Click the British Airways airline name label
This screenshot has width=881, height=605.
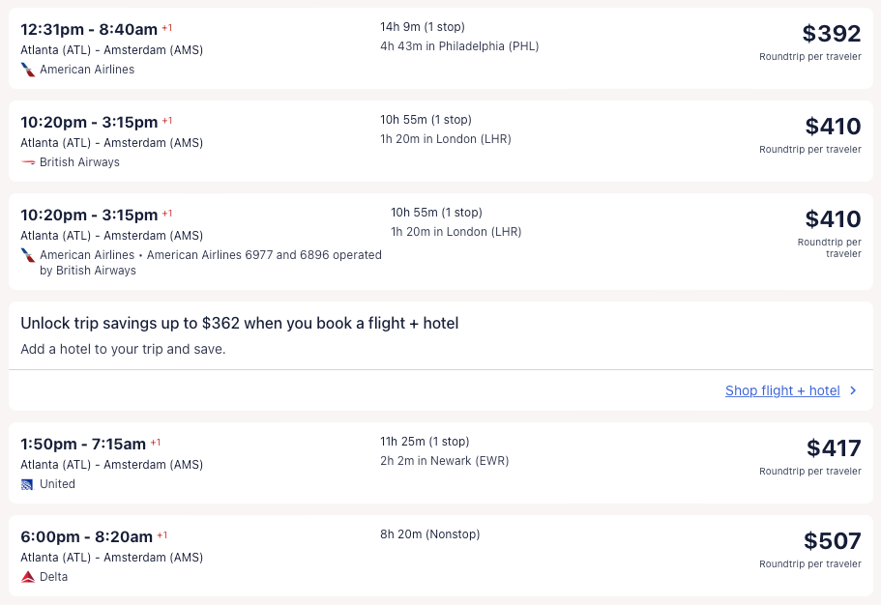pyautogui.click(x=79, y=162)
